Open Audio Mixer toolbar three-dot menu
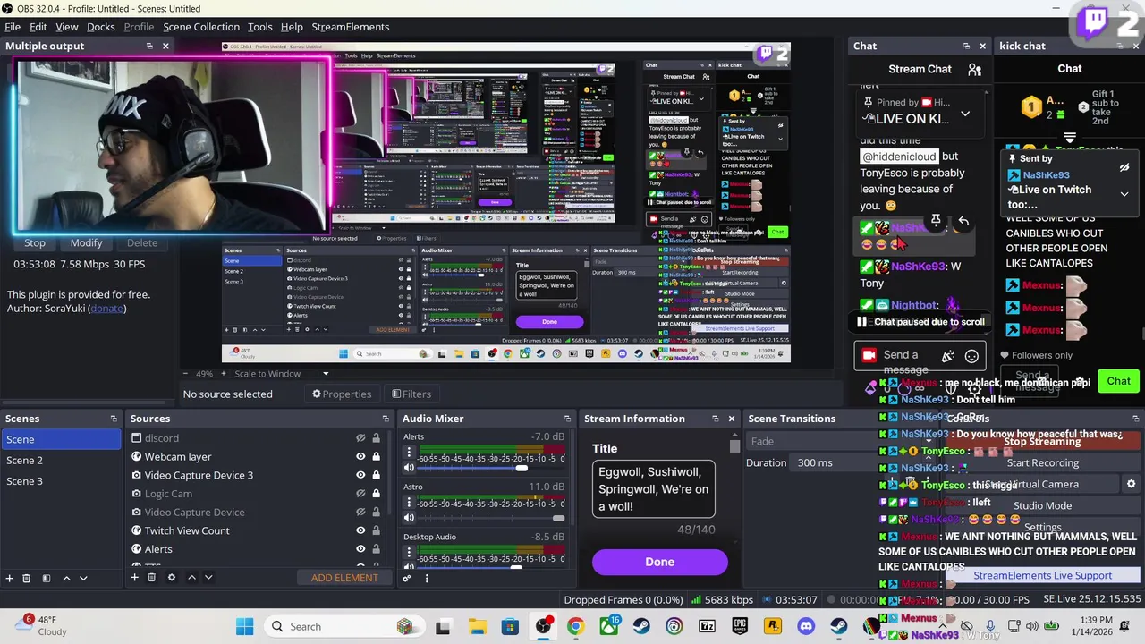Viewport: 1145px width, 644px height. [426, 578]
